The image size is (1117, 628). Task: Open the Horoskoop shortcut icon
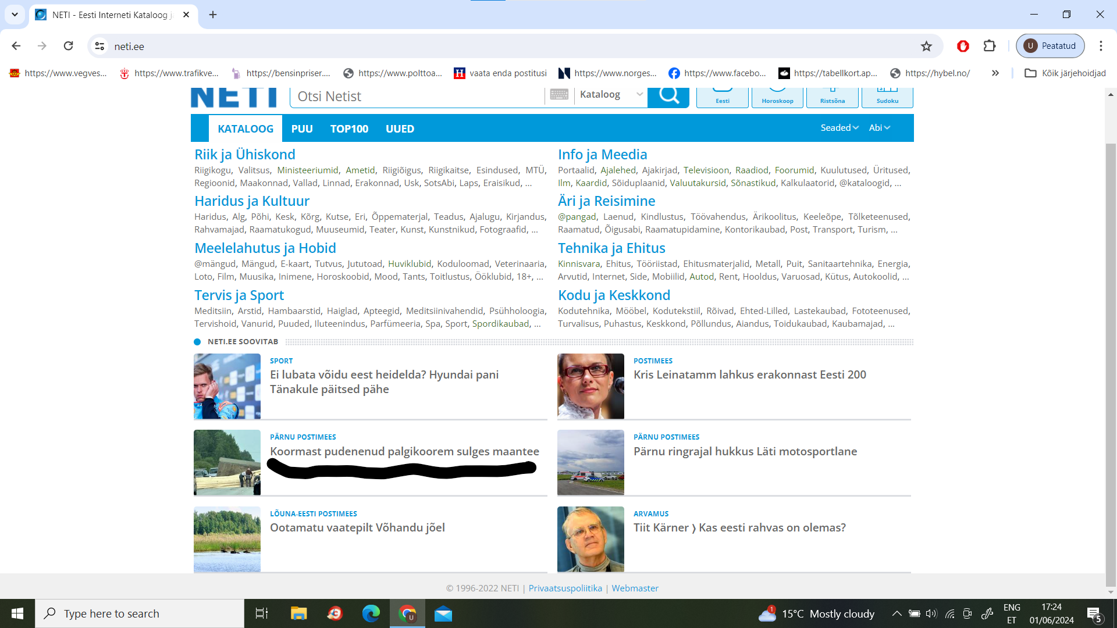pyautogui.click(x=777, y=97)
